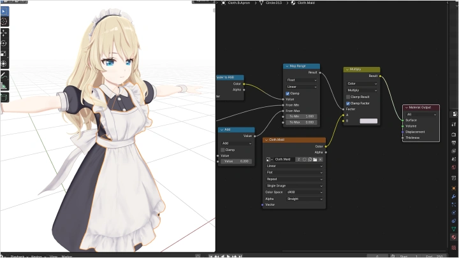Viewport: 459px width, 258px height.
Task: Open the All target dropdown in Material Output
Action: (x=421, y=115)
